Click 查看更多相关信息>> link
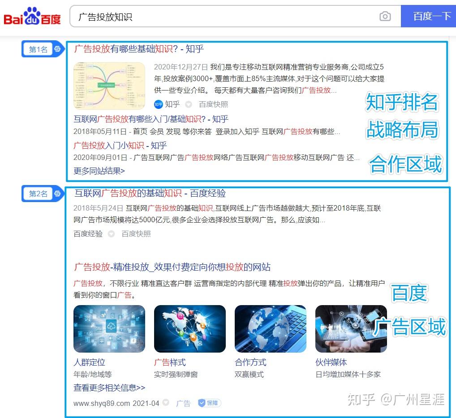456x418 pixels. coord(109,388)
